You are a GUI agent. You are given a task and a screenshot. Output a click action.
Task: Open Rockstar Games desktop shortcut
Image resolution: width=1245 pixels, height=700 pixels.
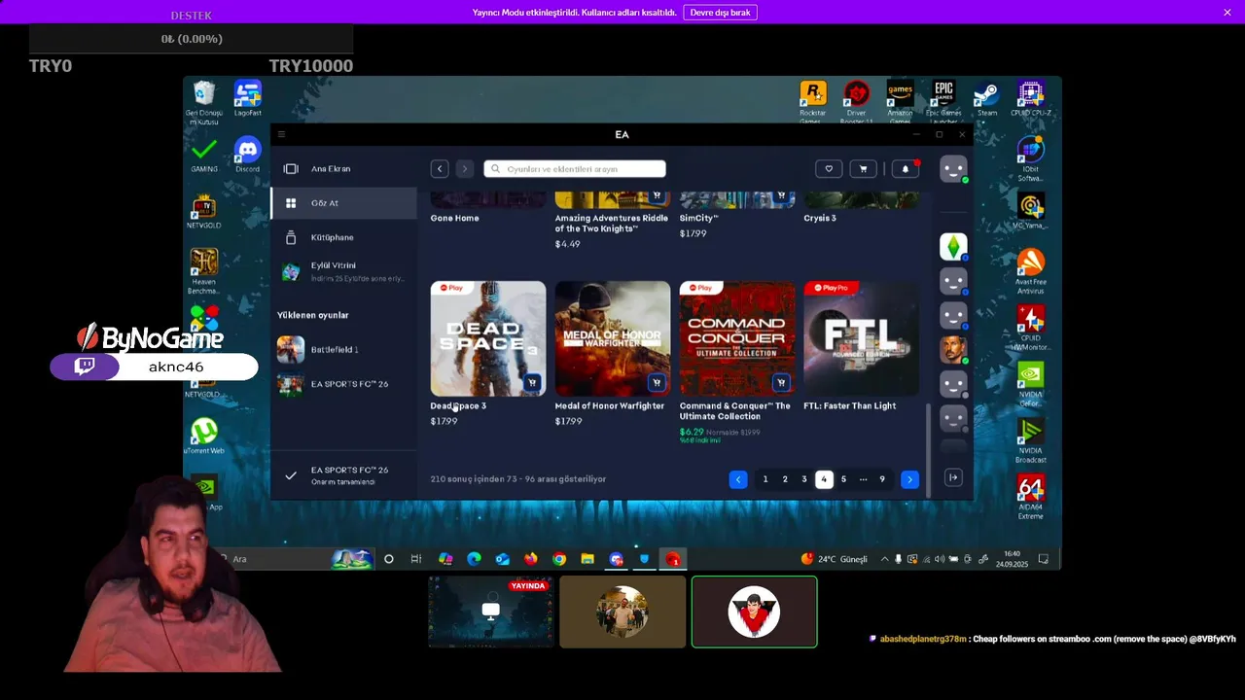coord(812,100)
